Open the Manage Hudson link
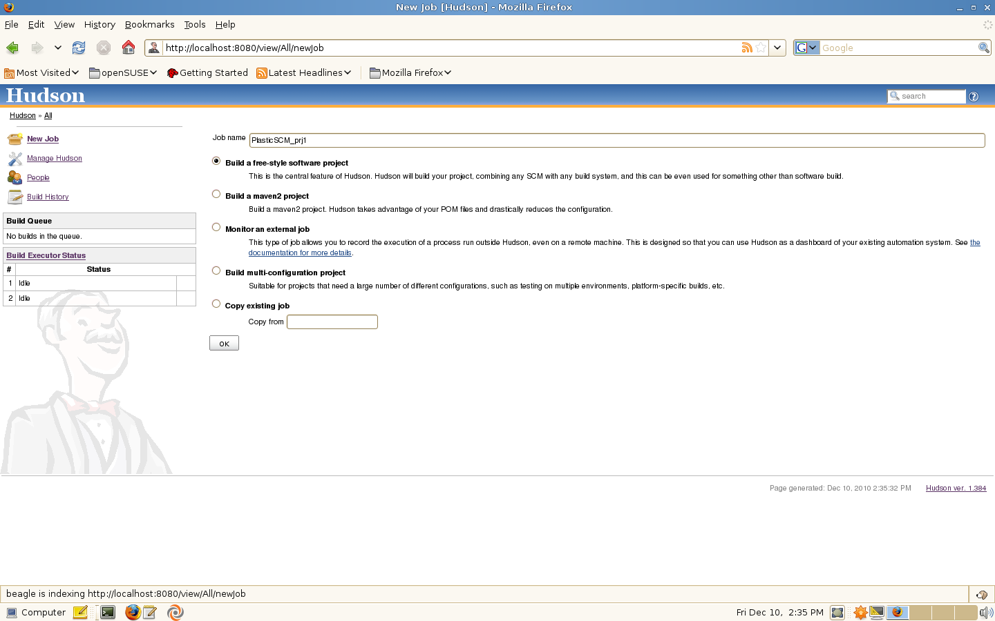The image size is (995, 621). click(x=55, y=158)
